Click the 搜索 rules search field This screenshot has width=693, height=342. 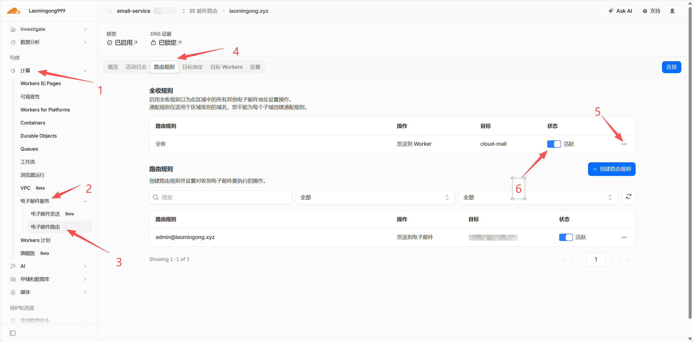tap(220, 197)
